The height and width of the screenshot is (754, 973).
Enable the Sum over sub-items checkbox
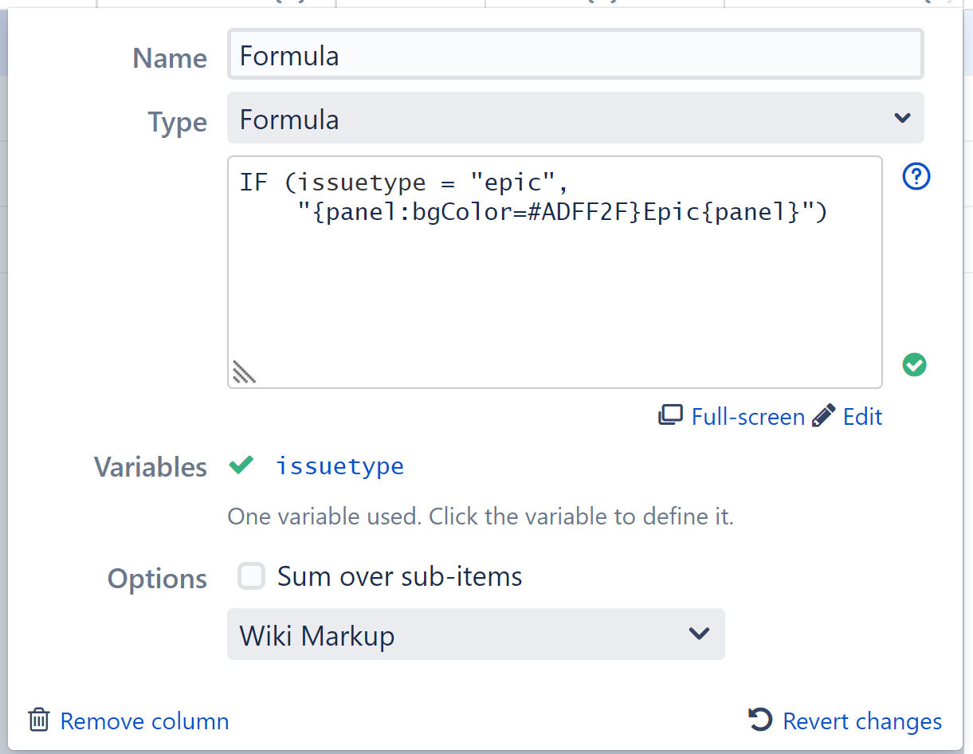tap(251, 575)
